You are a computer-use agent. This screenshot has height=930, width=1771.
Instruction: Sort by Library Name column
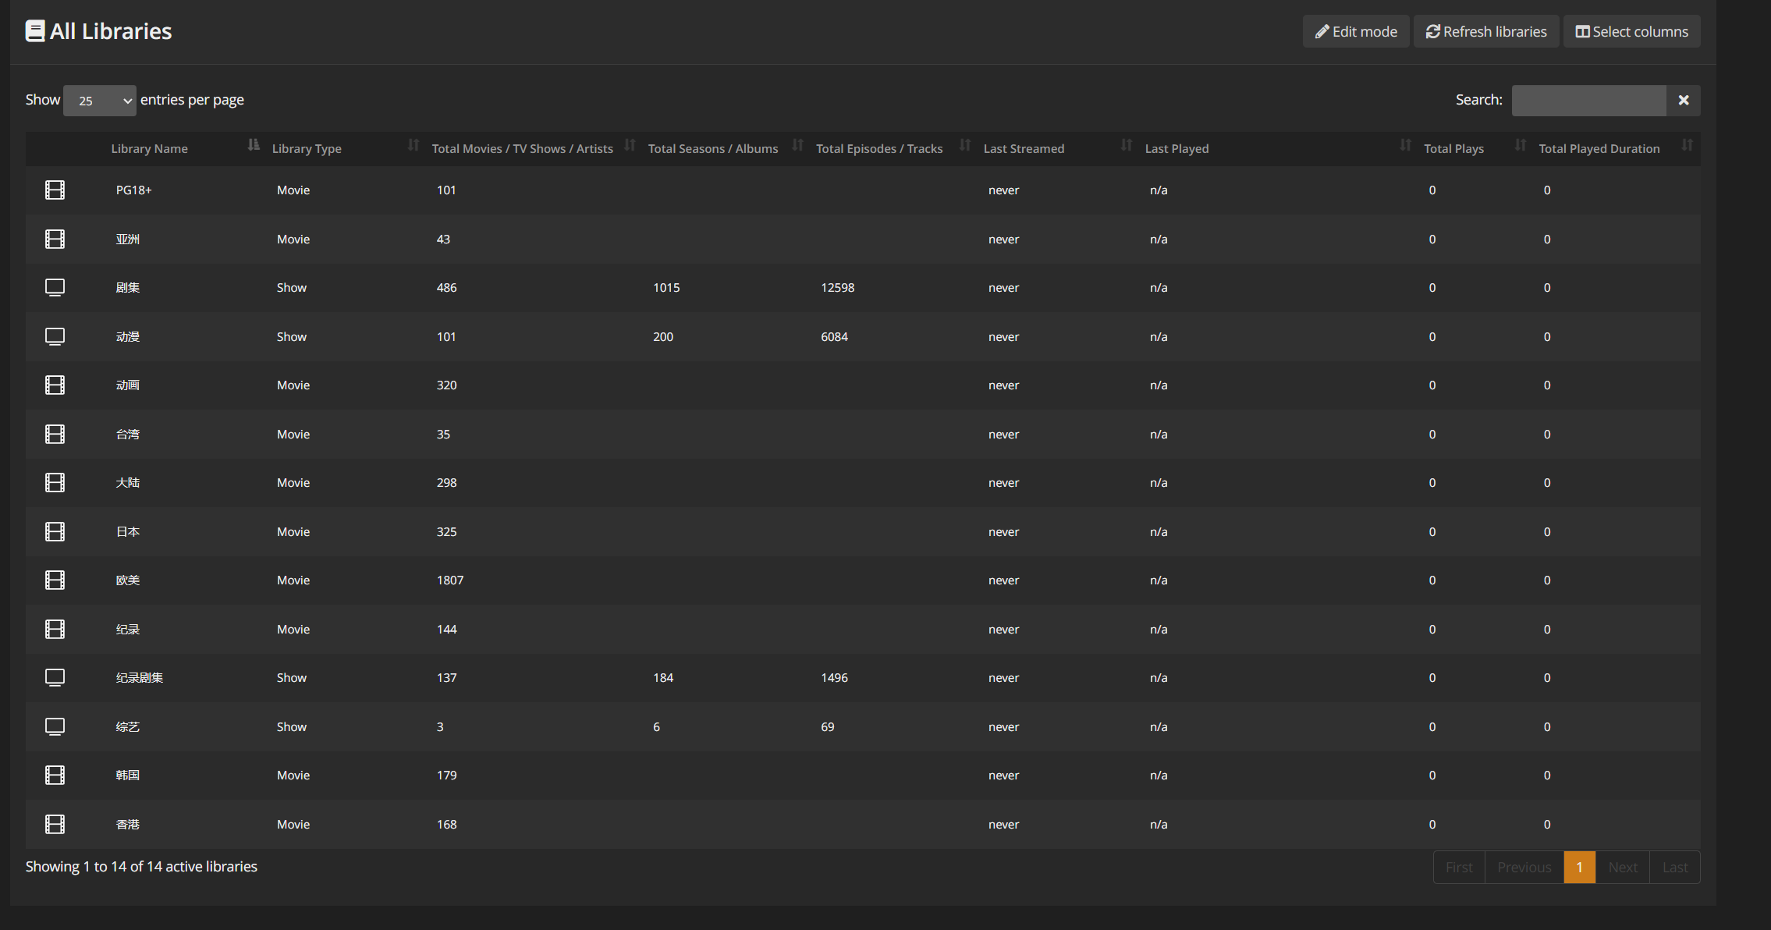(x=149, y=149)
